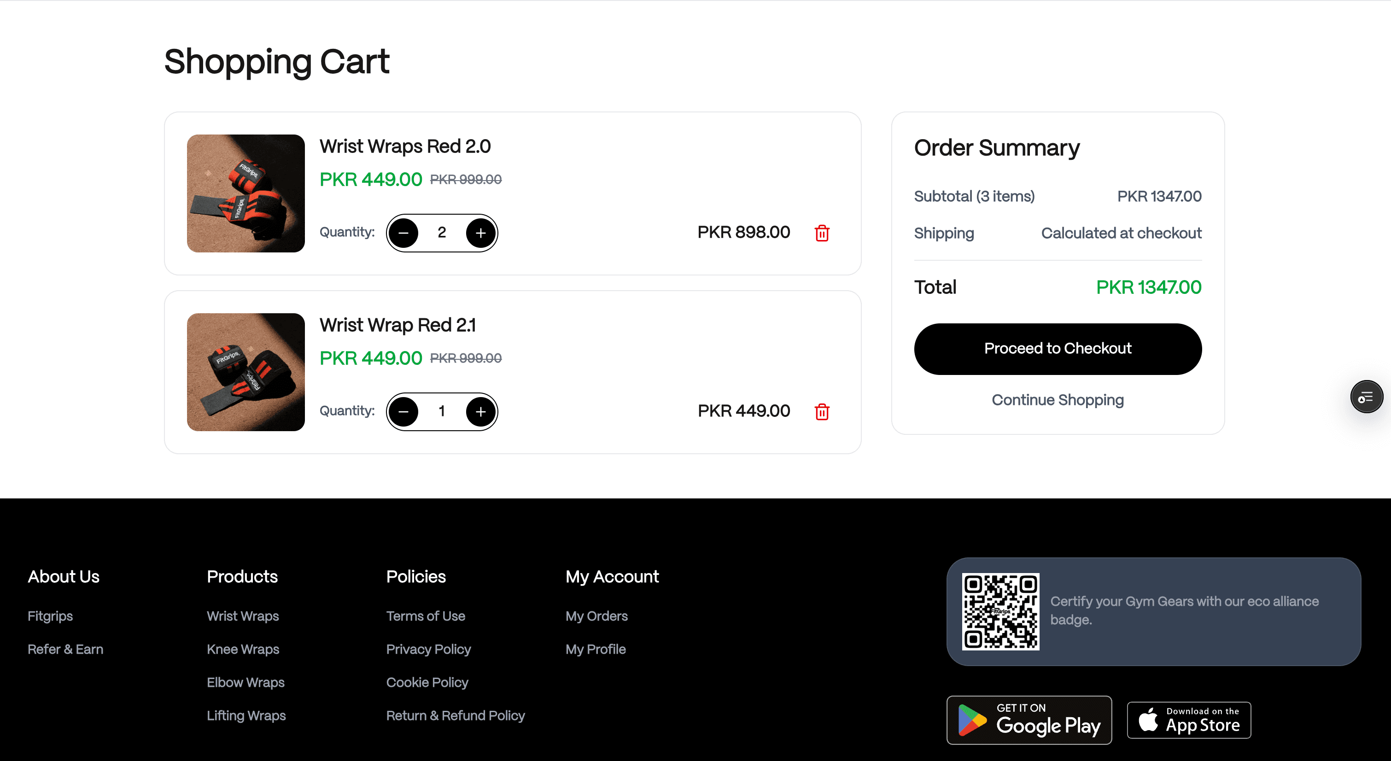Delete Wrist Wraps Red 2.0 from cart
Image resolution: width=1391 pixels, height=761 pixels.
[x=822, y=233]
